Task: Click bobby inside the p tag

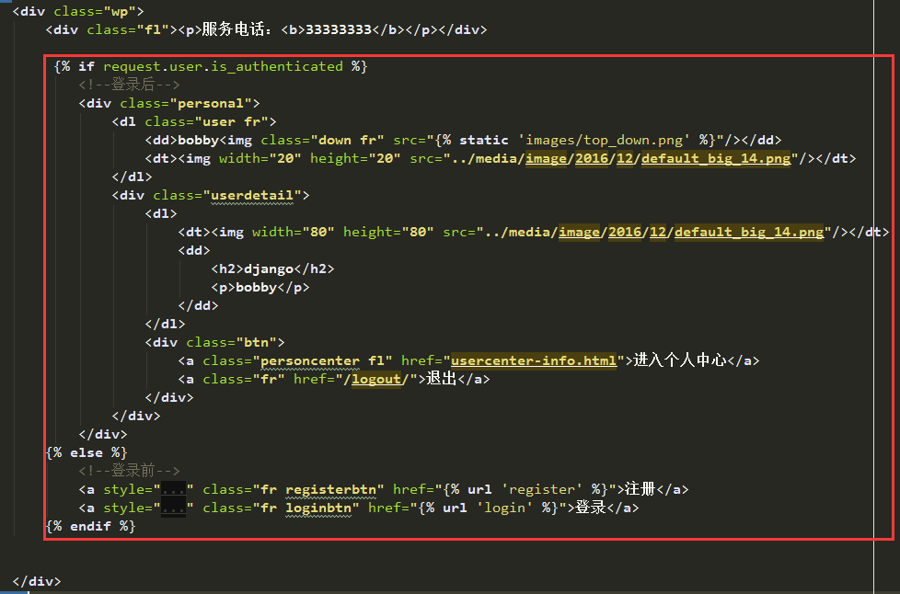Action: pos(256,287)
